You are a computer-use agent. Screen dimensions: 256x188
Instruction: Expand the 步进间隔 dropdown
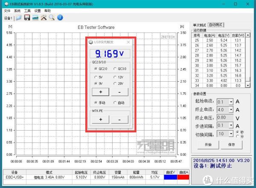coord(231,125)
